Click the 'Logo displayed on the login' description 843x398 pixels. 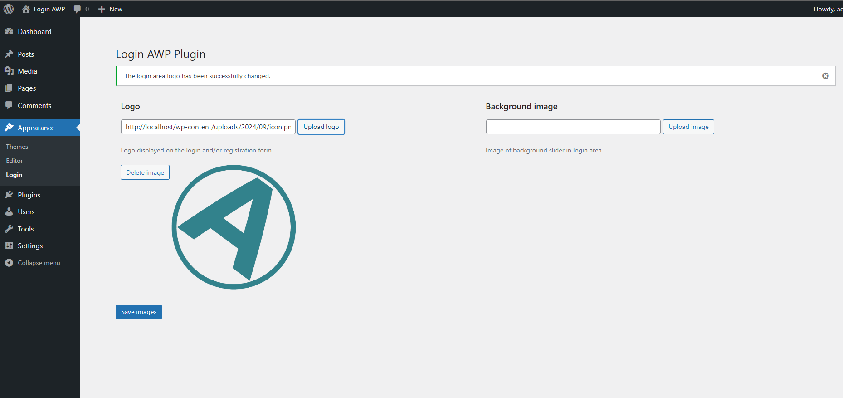tap(196, 150)
